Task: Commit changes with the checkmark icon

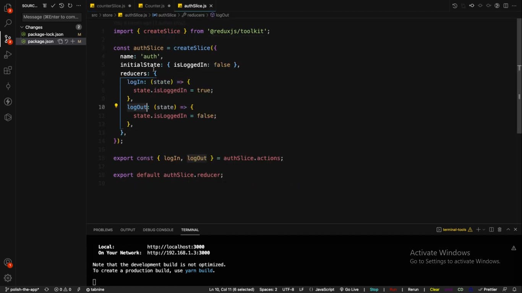Action: [x=53, y=6]
